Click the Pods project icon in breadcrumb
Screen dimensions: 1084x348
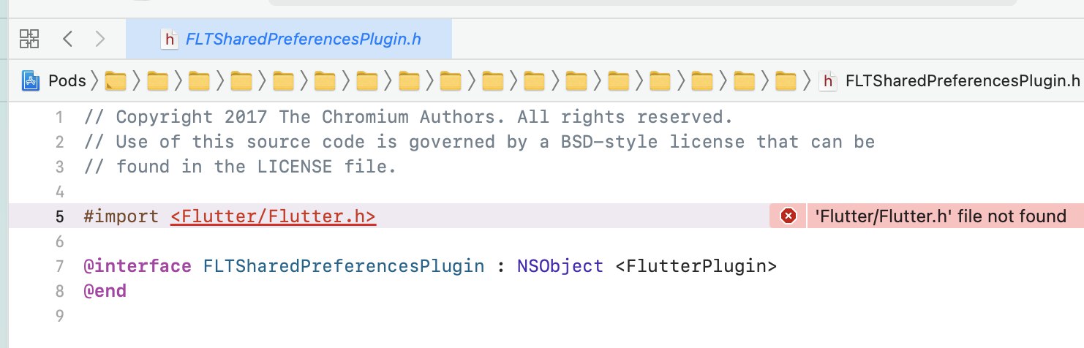(x=30, y=80)
